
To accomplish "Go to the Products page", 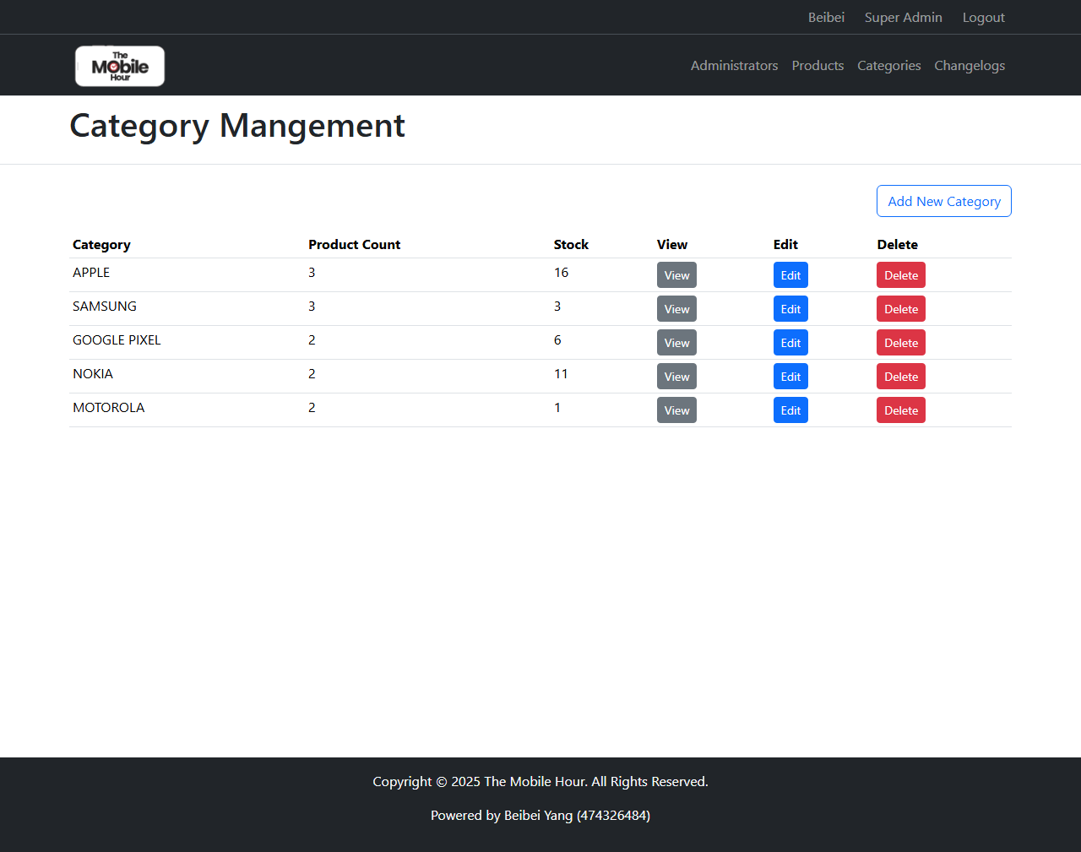I will point(818,66).
